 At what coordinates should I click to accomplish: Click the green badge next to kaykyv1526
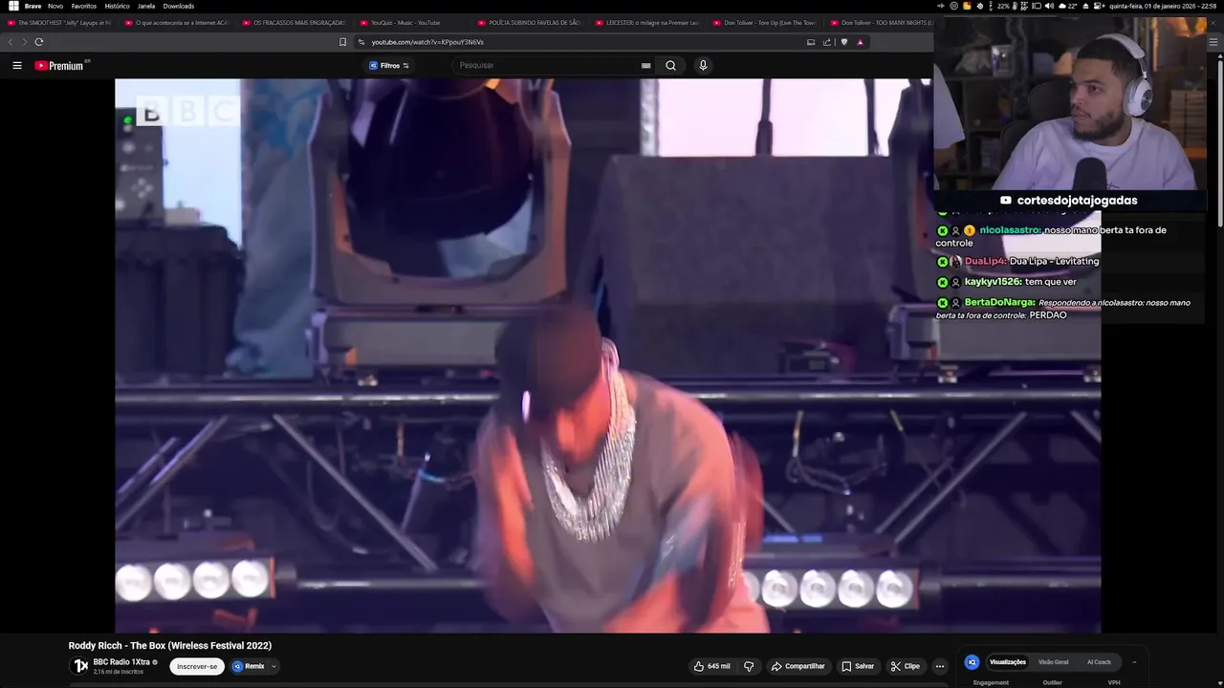click(x=943, y=282)
